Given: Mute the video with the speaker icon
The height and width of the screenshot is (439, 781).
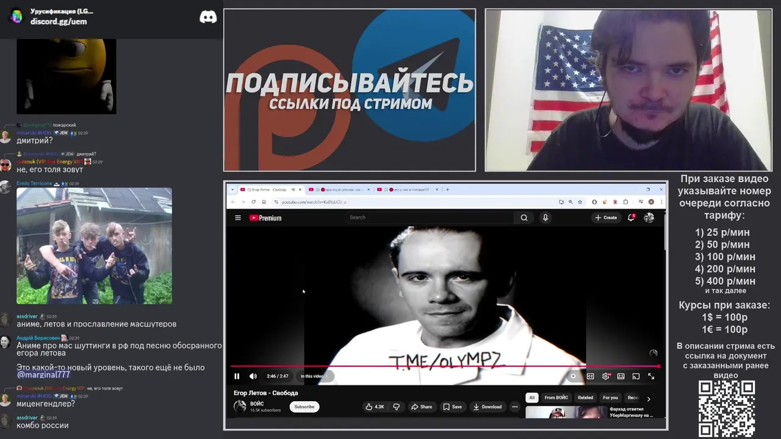Looking at the screenshot, I should point(253,376).
